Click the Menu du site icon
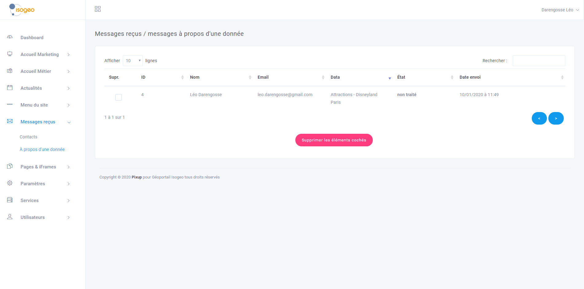The height and width of the screenshot is (289, 584). 10,104
